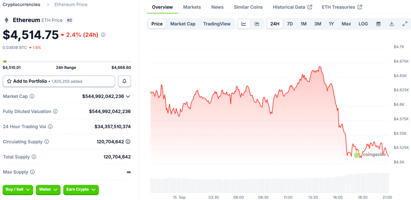Screen dimensions: 411x200
Task: Click the $4,668.60 range high value
Action: click(121, 68)
